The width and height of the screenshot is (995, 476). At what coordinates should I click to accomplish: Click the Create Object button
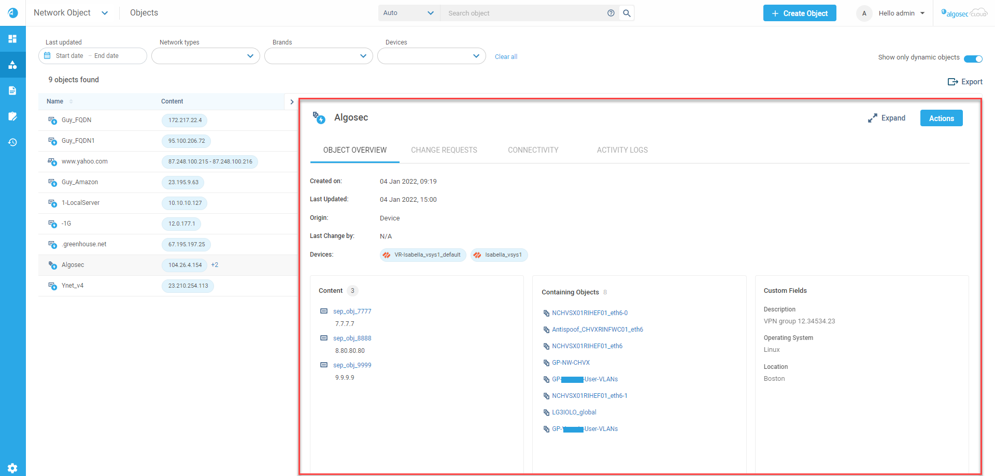(x=799, y=13)
